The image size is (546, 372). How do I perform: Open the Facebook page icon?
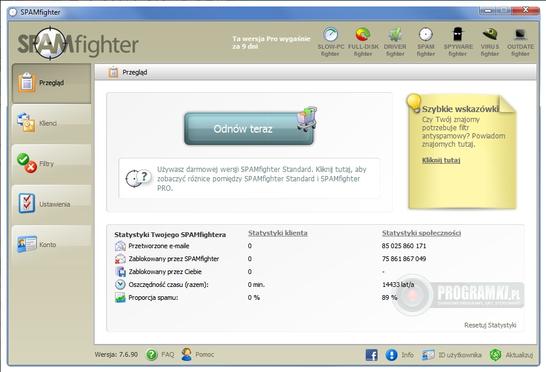[x=372, y=355]
